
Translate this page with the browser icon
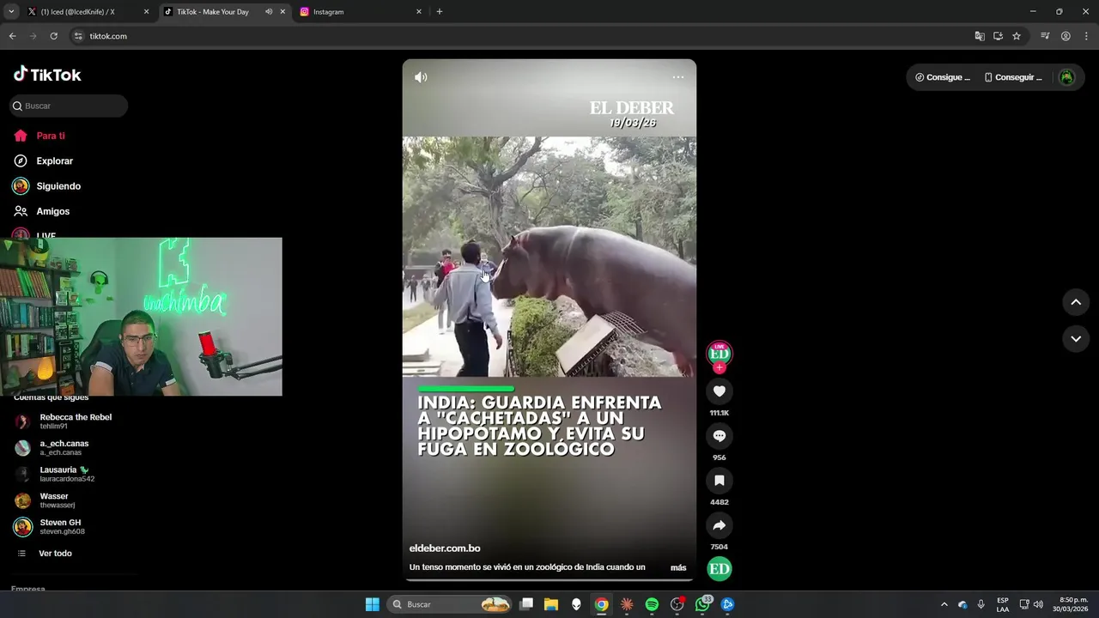point(980,36)
